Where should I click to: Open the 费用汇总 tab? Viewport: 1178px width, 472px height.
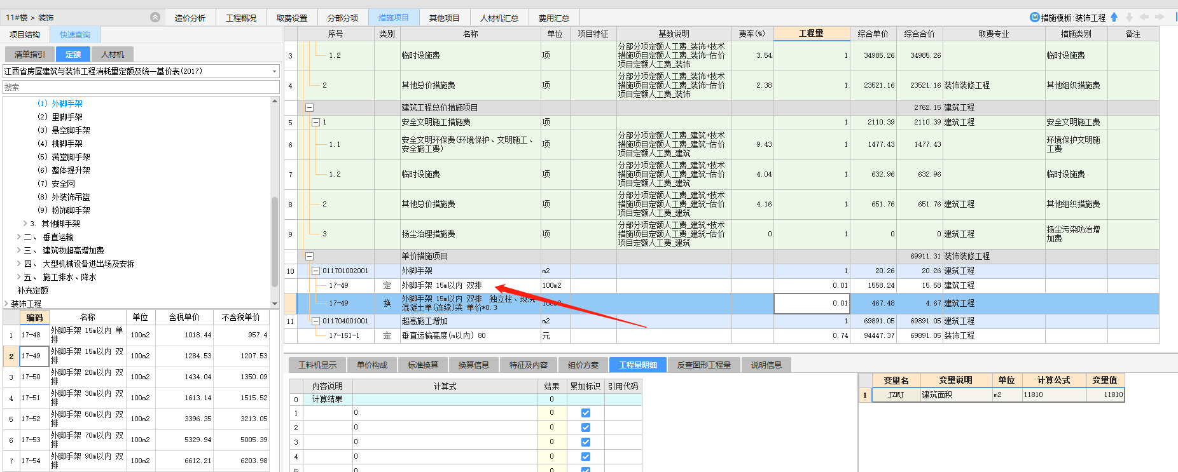coord(554,18)
